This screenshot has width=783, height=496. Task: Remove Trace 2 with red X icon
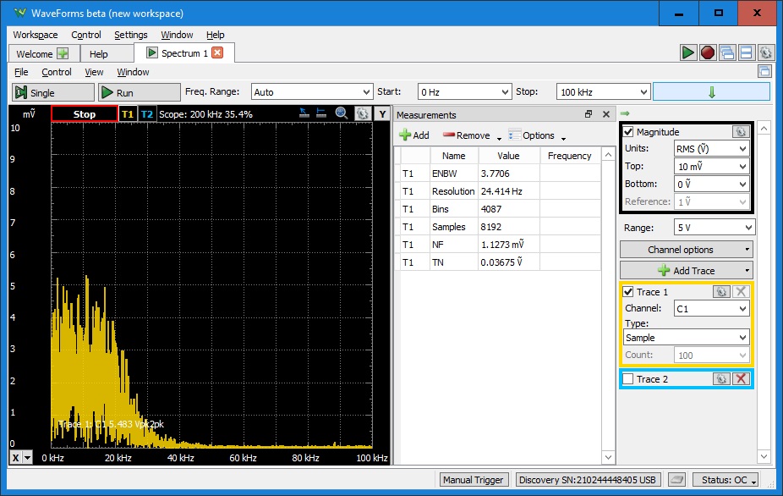741,379
